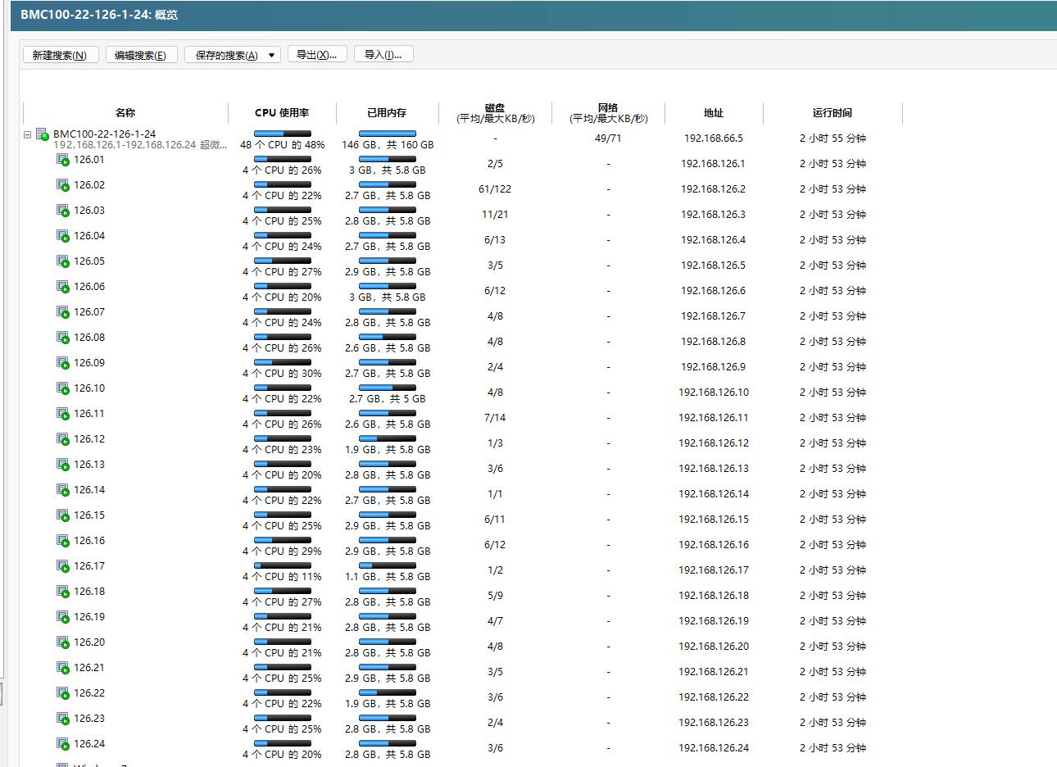Viewport: 1057px width, 767px height.
Task: Click the VM icon beside 126.14
Action: [63, 490]
